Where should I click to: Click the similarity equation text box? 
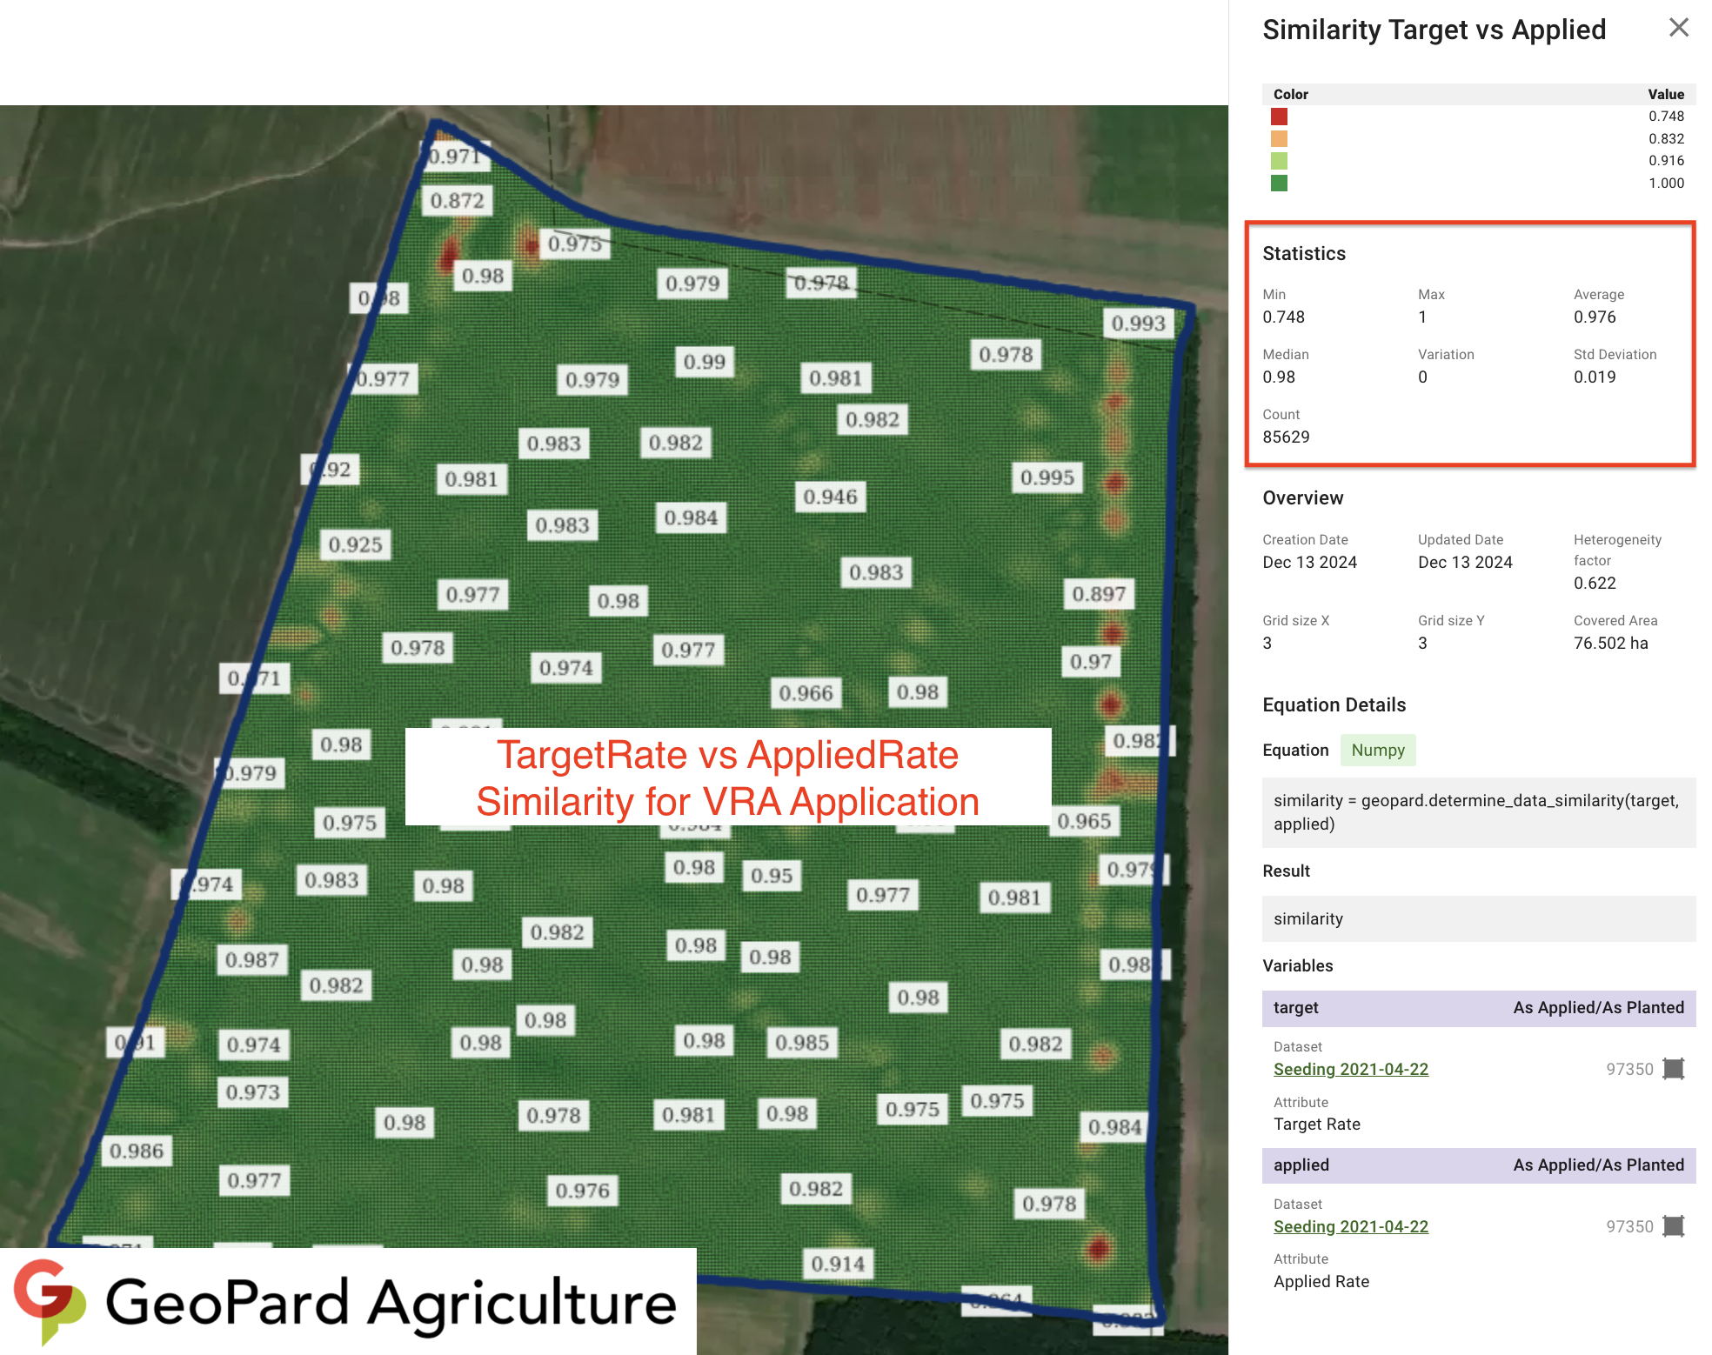[x=1478, y=812]
